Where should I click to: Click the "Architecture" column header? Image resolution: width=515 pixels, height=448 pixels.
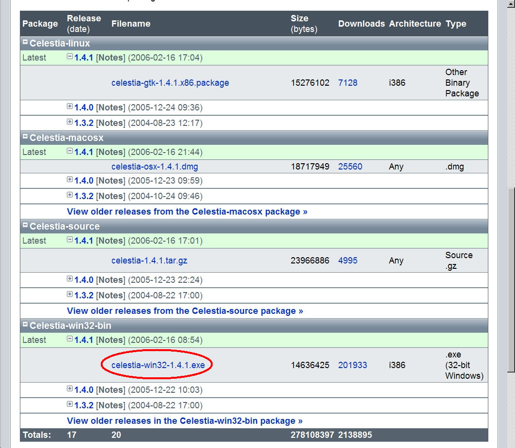tap(415, 24)
